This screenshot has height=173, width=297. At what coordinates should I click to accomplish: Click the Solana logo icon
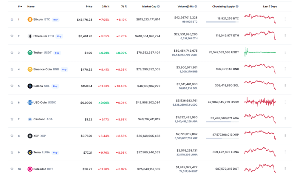tap(30, 86)
